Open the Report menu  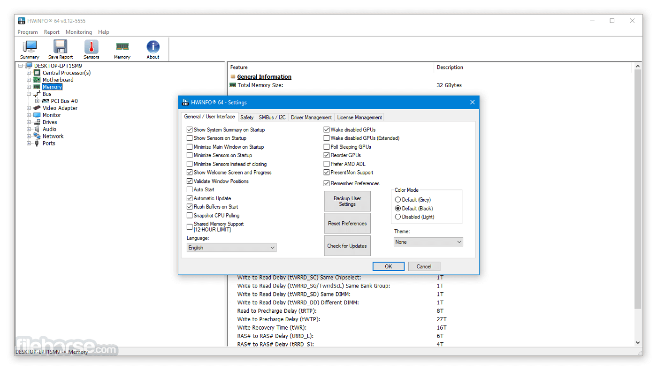click(52, 32)
